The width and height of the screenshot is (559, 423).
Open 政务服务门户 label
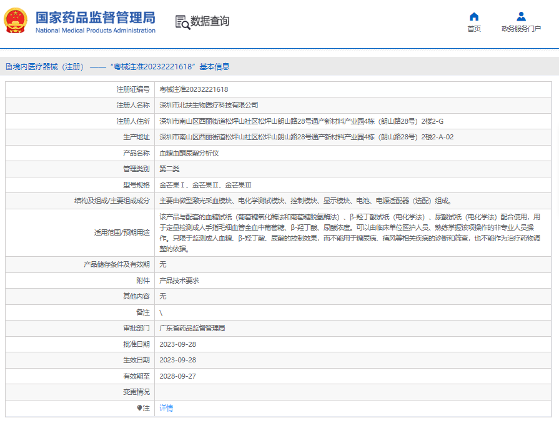click(x=521, y=29)
